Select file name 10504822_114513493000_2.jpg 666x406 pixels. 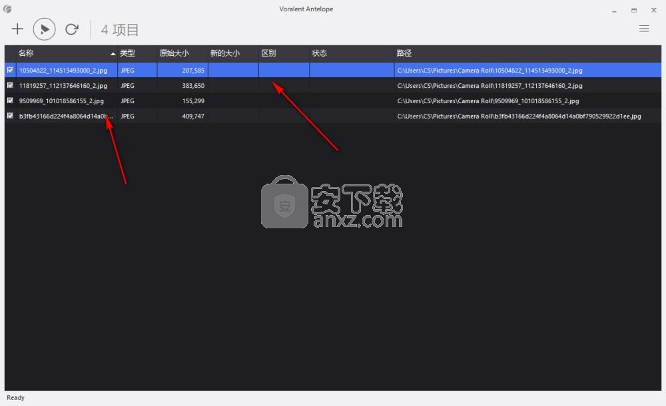[x=63, y=71]
